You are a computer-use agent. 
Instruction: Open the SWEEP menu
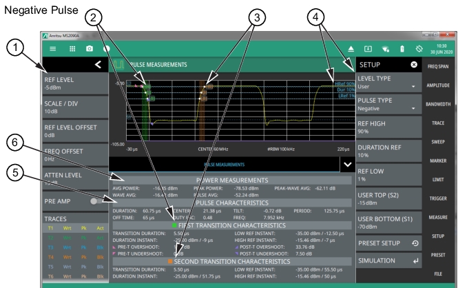(438, 142)
